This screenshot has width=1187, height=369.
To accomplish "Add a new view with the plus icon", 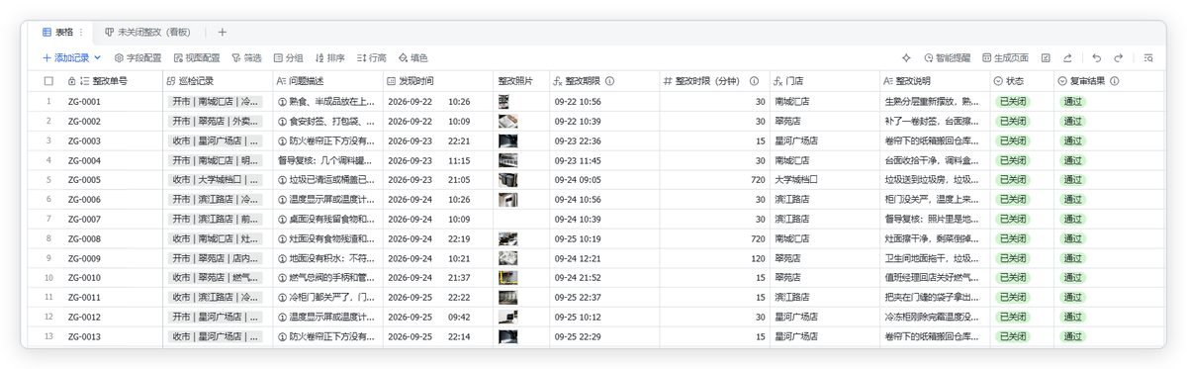I will point(223,32).
